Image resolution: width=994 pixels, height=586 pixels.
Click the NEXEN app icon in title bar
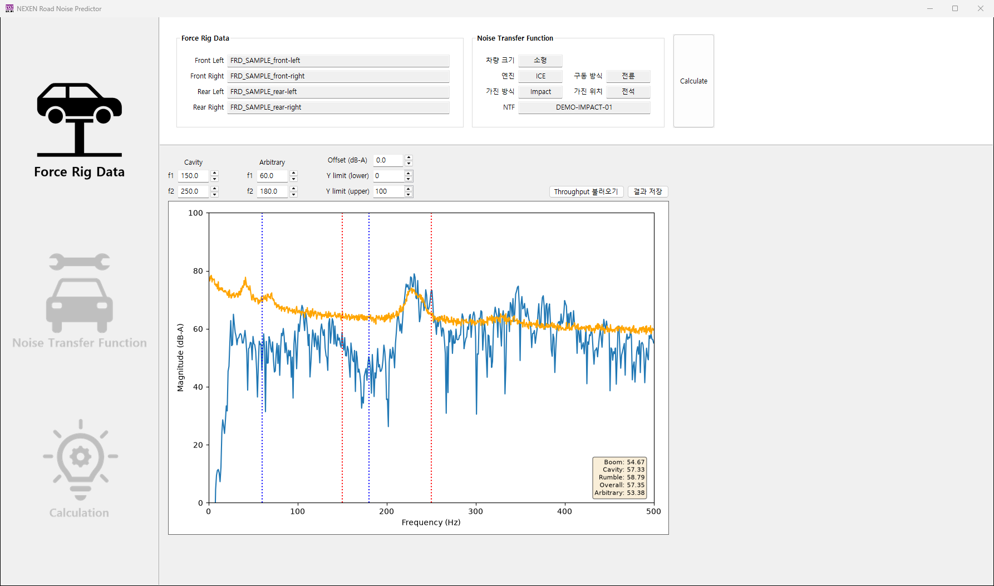point(9,8)
